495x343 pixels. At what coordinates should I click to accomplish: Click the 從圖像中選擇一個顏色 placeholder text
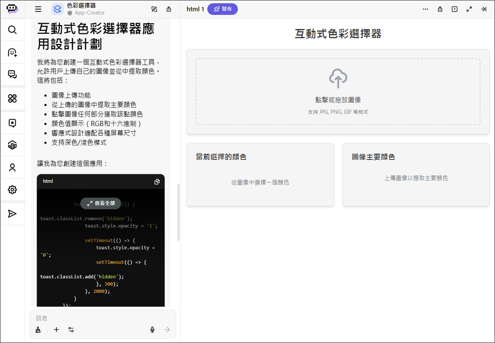[x=260, y=183]
